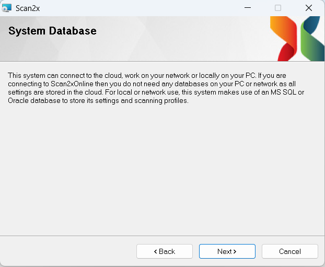Screen dimensions: 325x267
Task: Click the green-blue right ribbon of the logo
Action: tap(310, 38)
